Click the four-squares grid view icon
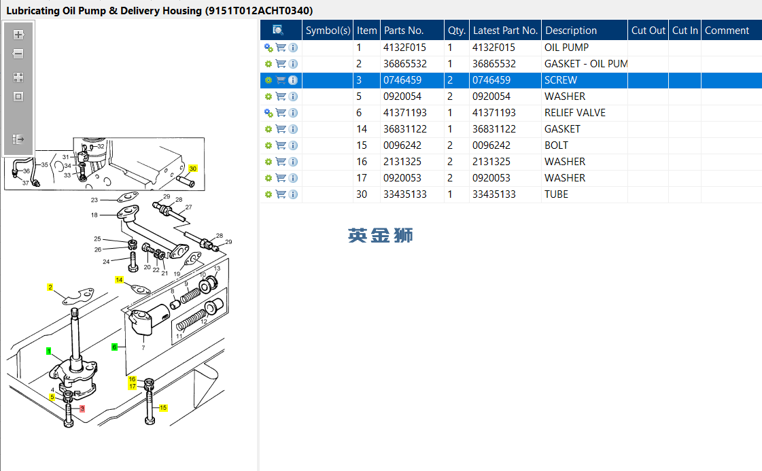 click(18, 77)
